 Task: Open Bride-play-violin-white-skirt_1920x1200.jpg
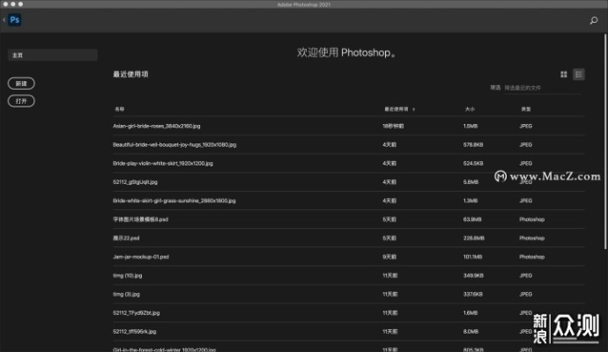pyautogui.click(x=162, y=163)
